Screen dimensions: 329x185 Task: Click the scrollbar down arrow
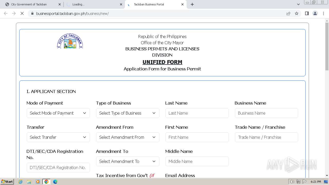(327, 175)
